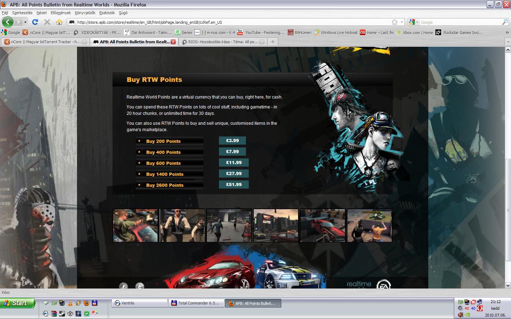
Task: Close the APB All Points Bulletin tab
Action: point(173,41)
